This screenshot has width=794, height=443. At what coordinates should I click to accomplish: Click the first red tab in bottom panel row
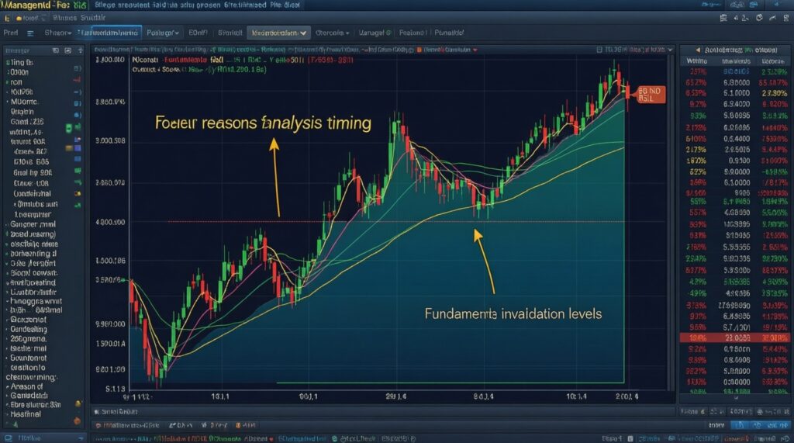[x=127, y=425]
